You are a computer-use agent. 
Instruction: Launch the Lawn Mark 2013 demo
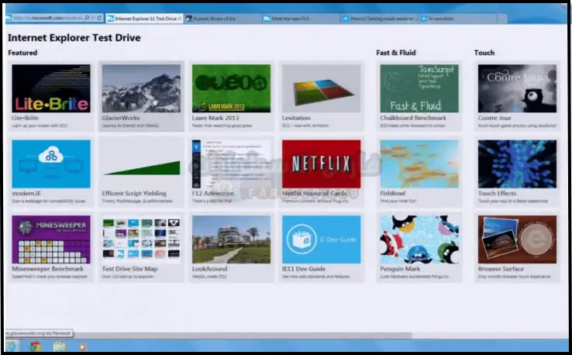point(231,88)
